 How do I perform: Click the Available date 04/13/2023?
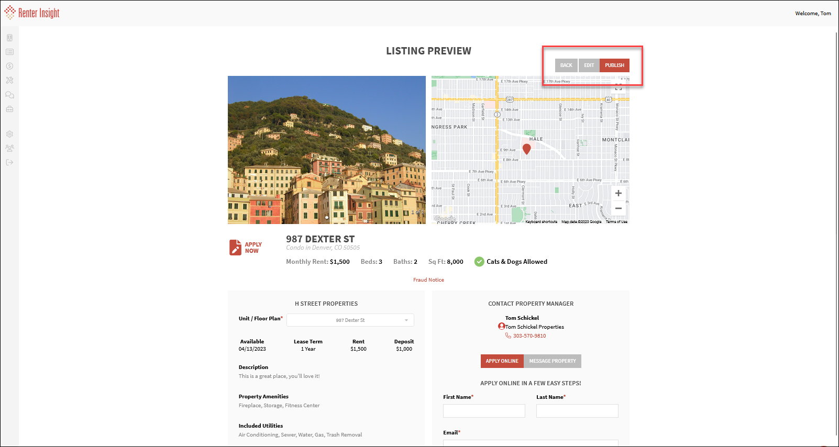[x=252, y=349]
